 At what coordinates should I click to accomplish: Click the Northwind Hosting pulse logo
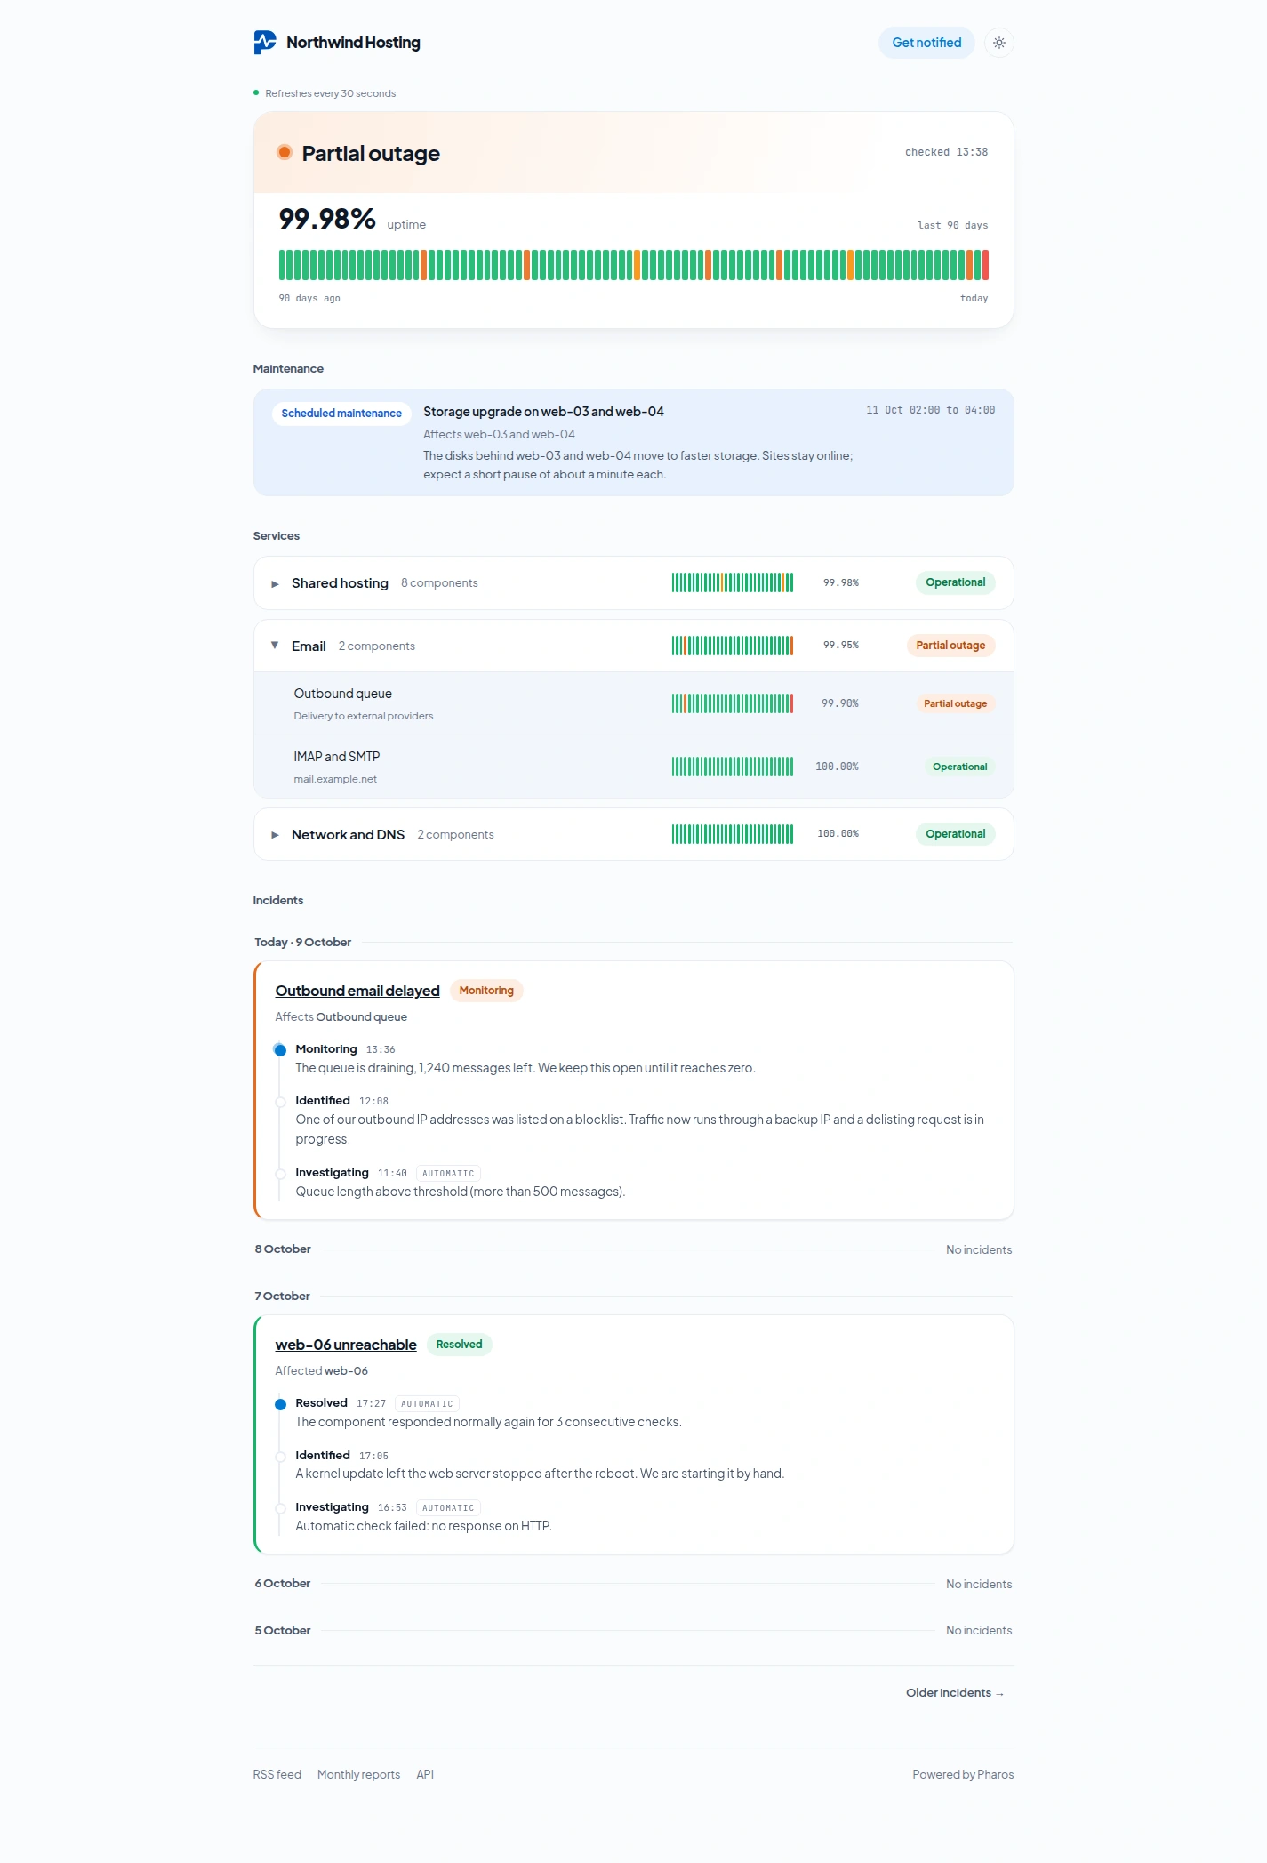pos(265,42)
